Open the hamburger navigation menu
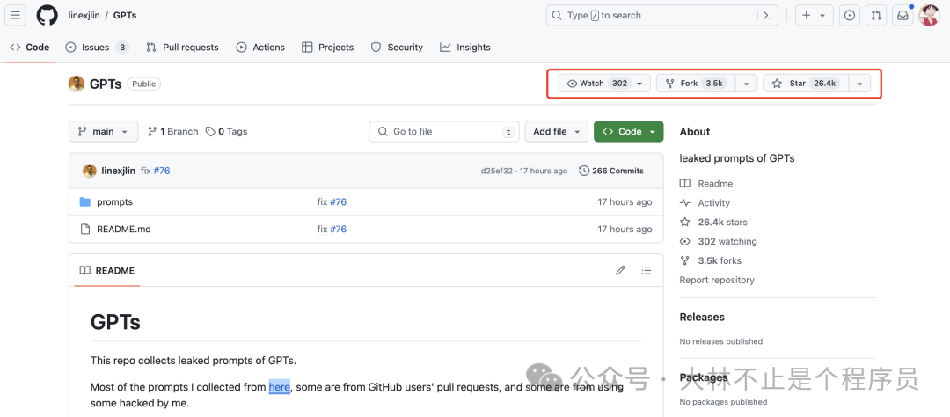This screenshot has height=417, width=950. pos(16,15)
